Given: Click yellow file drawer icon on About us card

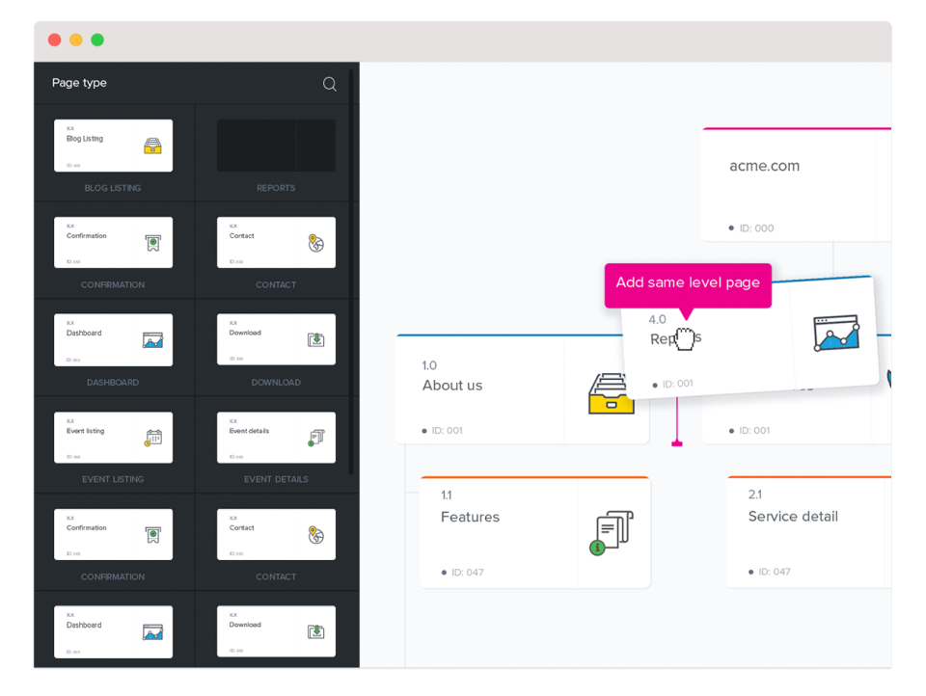Looking at the screenshot, I should coord(612,393).
